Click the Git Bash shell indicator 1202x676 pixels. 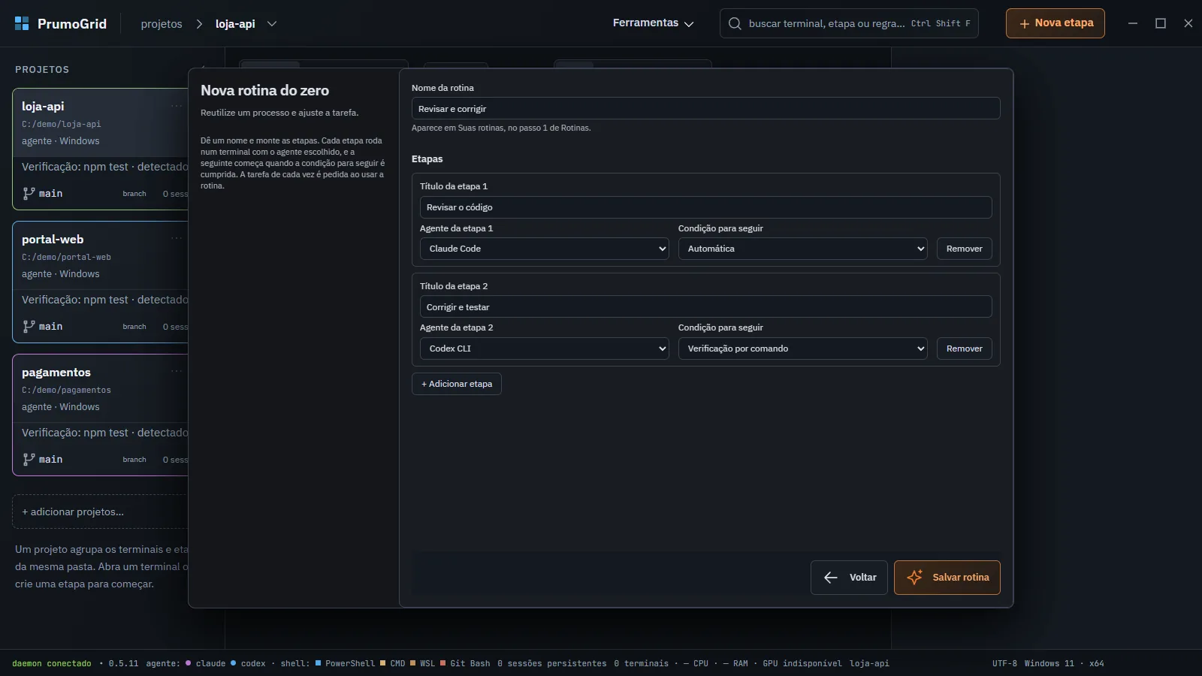click(465, 663)
